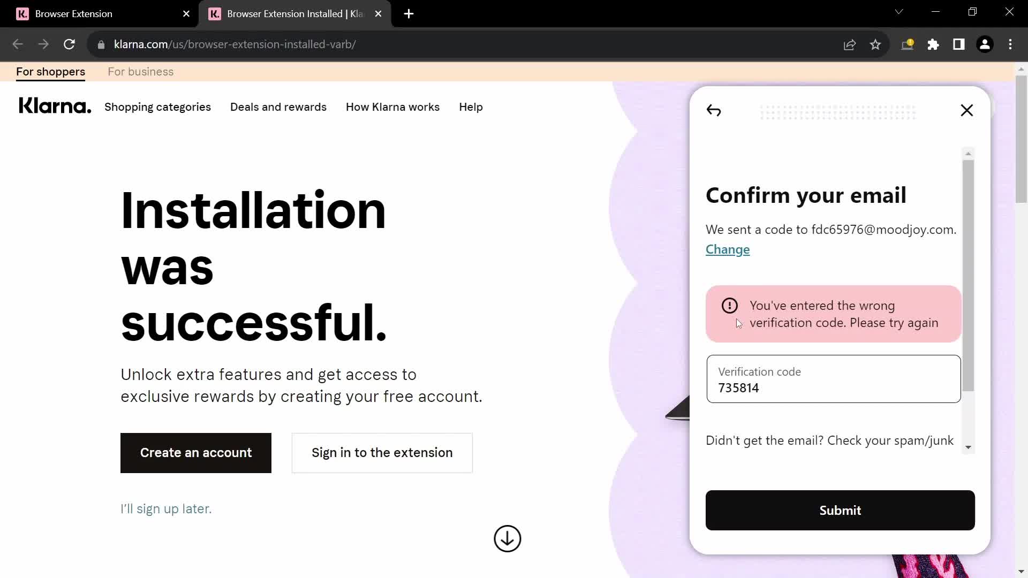Open the Shopping categories menu item

(x=157, y=107)
